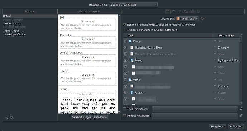Screen dimensions: 247x131
Task: Enable the Titelei hinzufügen checkbox
Action: tap(125, 109)
